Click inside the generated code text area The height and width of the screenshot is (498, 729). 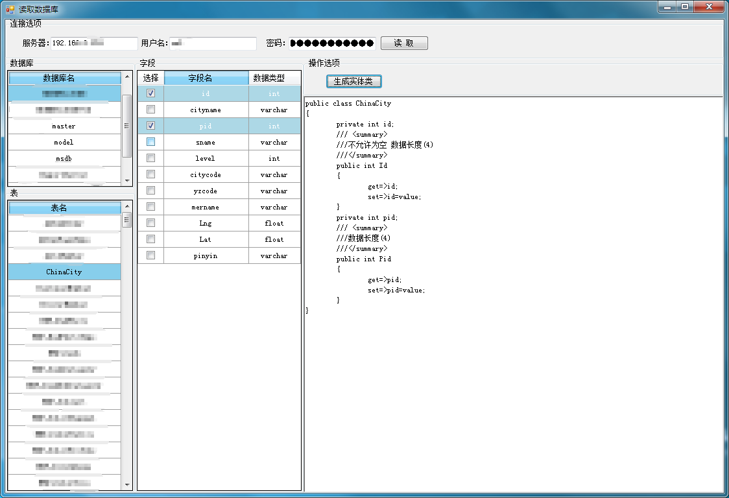514,294
